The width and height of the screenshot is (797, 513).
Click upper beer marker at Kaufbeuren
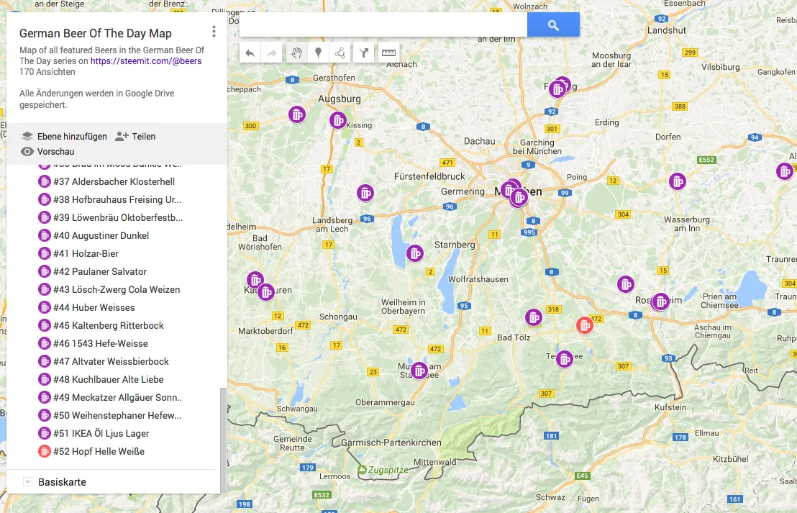pyautogui.click(x=255, y=280)
